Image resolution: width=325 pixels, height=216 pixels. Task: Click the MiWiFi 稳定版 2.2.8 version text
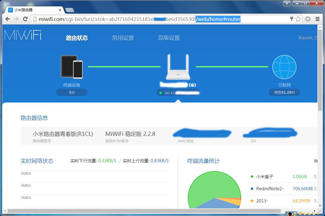(x=130, y=134)
